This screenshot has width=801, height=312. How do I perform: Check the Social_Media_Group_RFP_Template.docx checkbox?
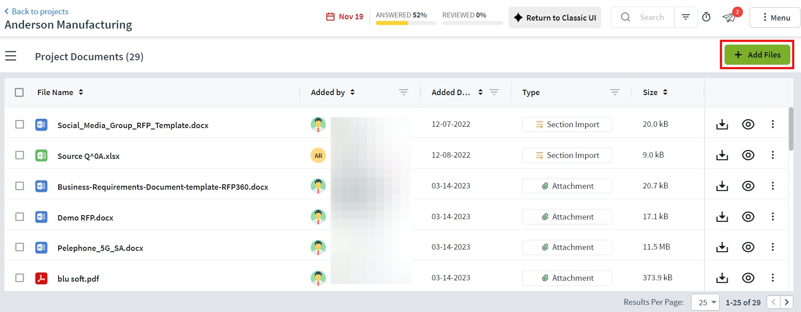click(x=19, y=125)
